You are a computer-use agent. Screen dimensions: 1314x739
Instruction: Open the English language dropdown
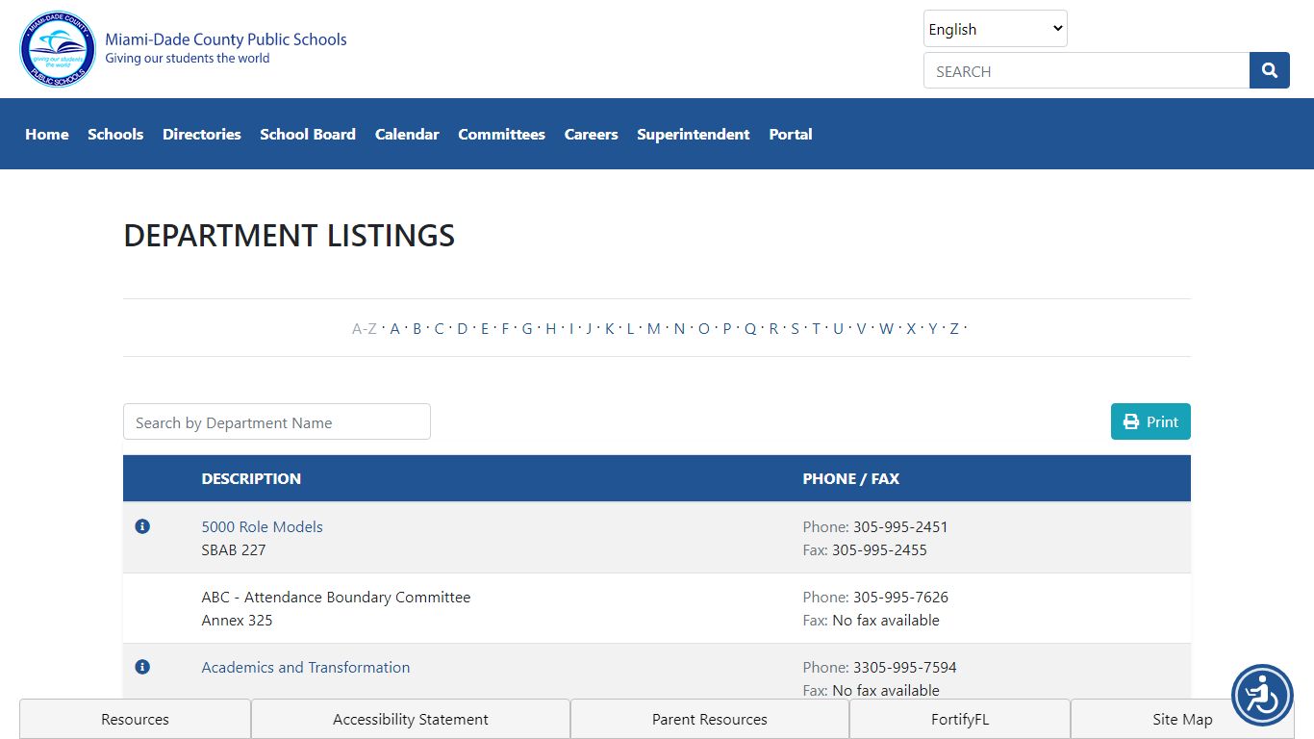click(x=996, y=29)
